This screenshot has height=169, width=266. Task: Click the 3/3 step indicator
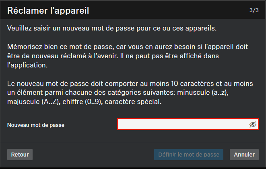[254, 10]
